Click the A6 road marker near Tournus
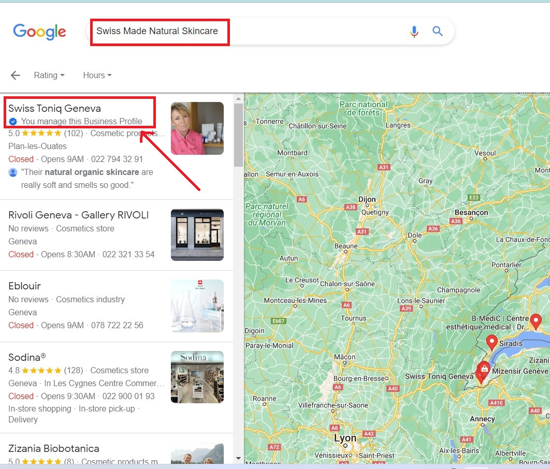Image resolution: width=550 pixels, height=469 pixels. tap(346, 305)
